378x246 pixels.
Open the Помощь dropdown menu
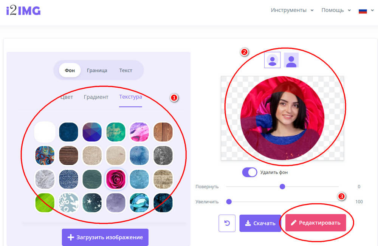pos(336,10)
